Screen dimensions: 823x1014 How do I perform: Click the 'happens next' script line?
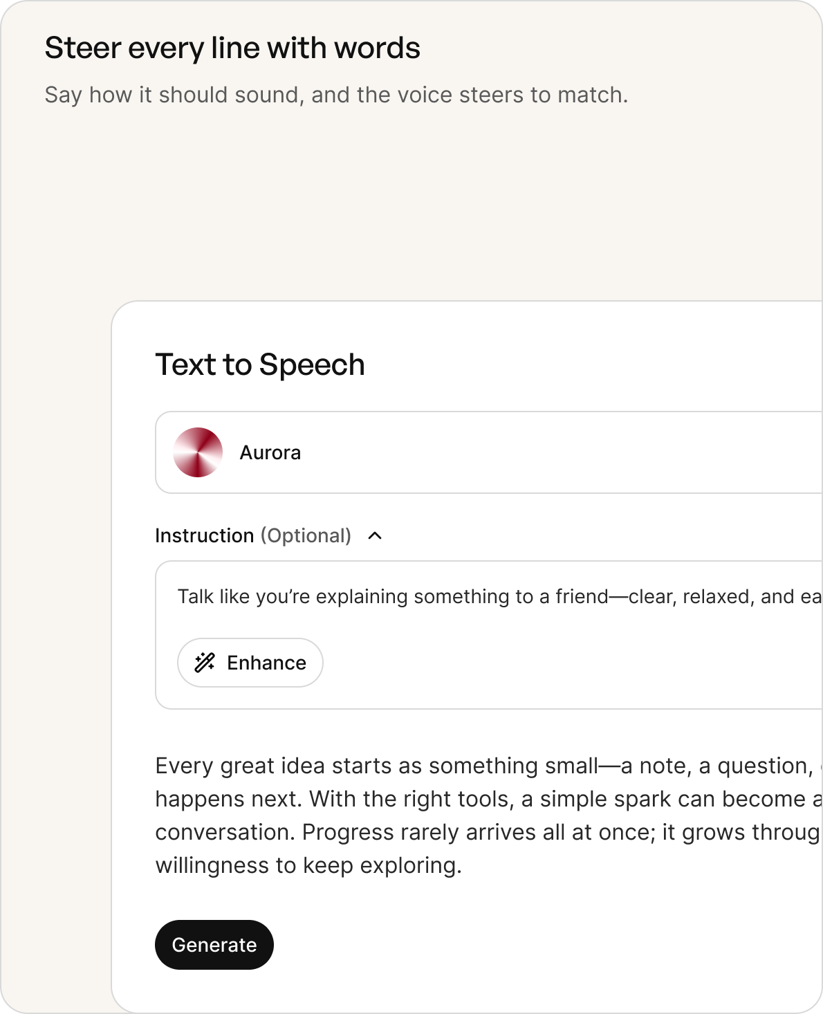click(x=488, y=799)
